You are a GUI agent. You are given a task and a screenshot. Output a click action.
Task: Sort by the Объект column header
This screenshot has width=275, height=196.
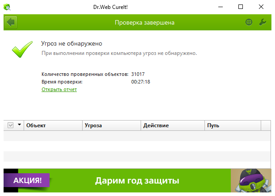pos(53,125)
